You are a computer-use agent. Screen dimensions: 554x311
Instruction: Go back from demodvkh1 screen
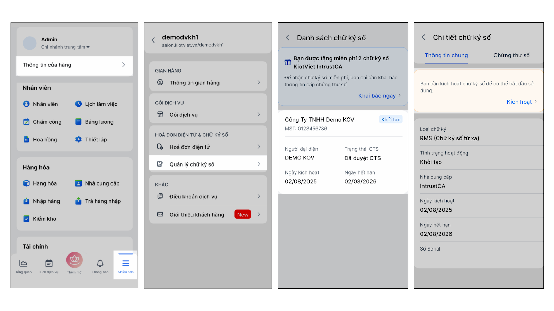(153, 40)
